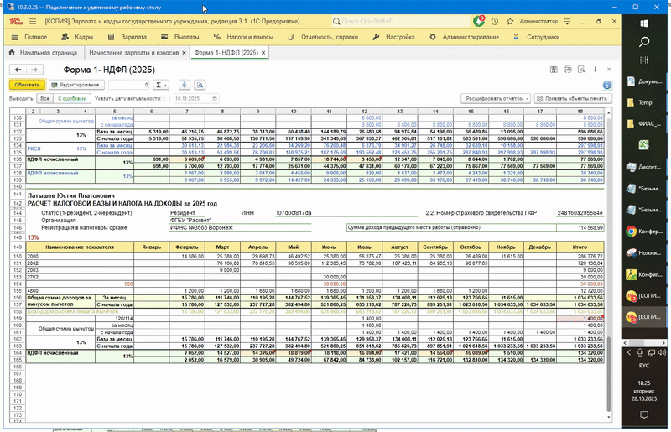Open the Кадры menu section
The image size is (671, 432).
tap(77, 37)
